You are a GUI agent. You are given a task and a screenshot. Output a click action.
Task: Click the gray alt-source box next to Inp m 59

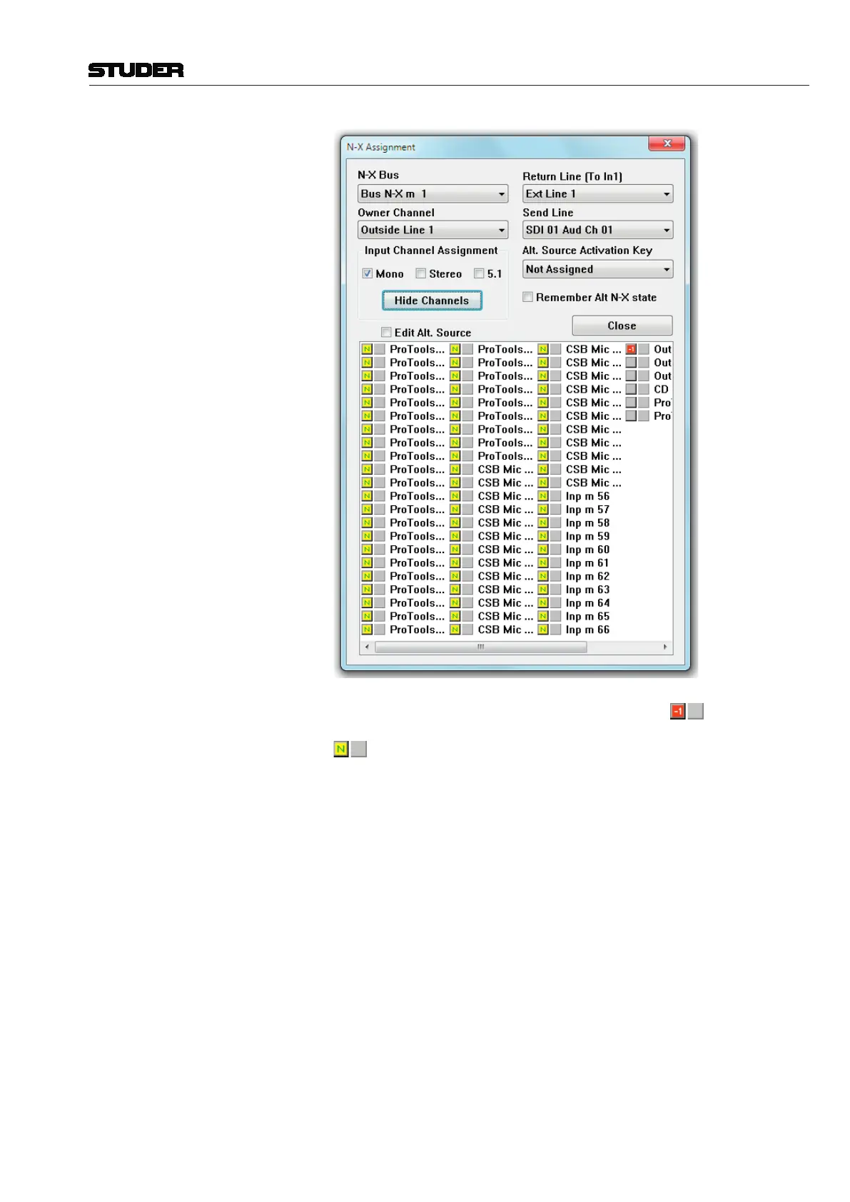coord(556,536)
